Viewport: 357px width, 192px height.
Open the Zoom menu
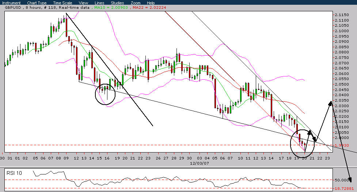(x=136, y=3)
